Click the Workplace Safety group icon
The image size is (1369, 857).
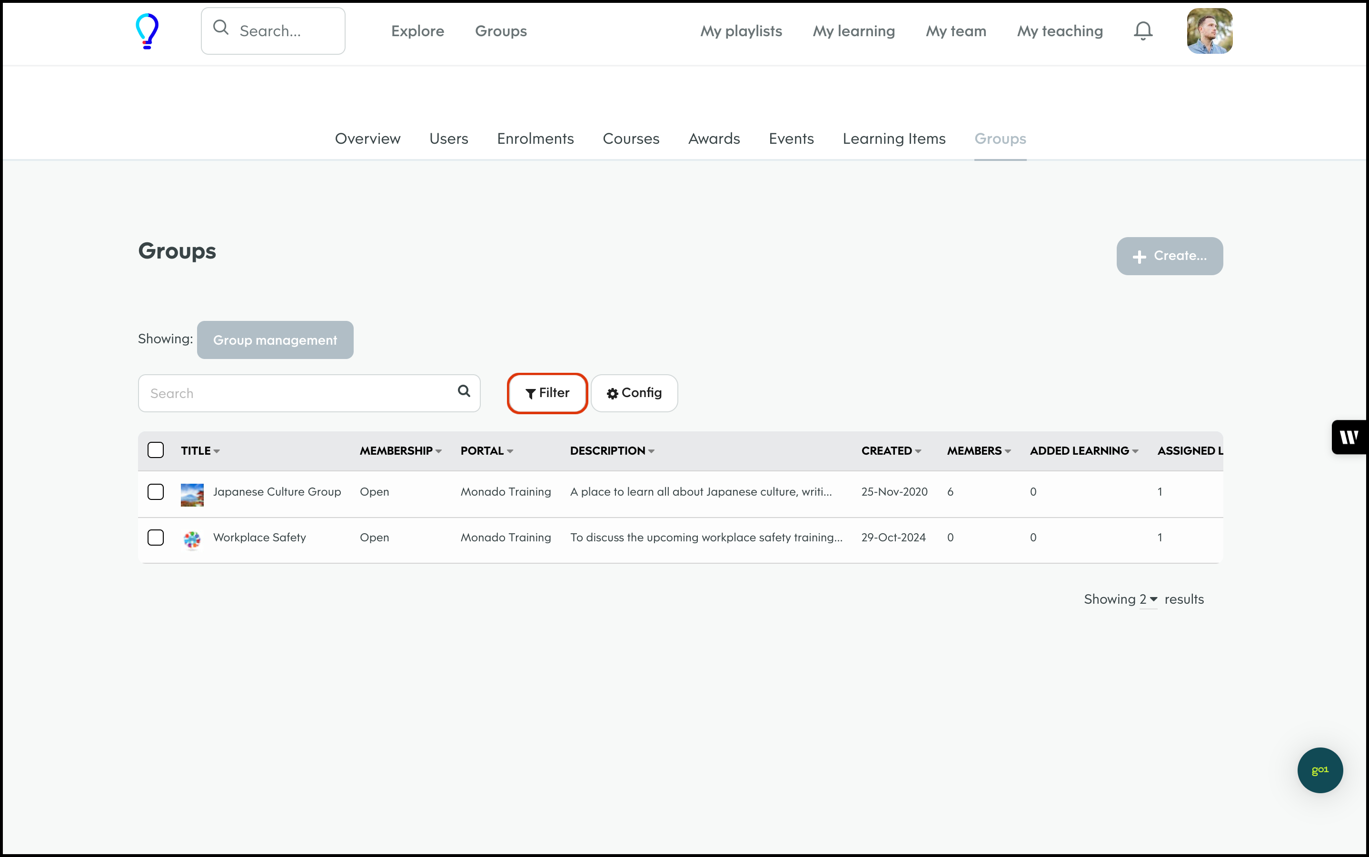point(192,539)
